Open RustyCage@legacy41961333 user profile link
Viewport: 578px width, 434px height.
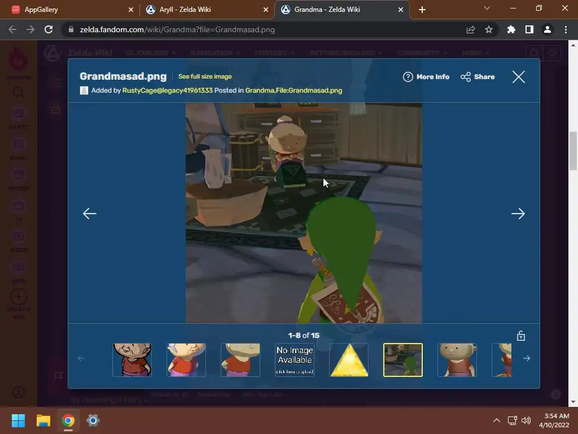pyautogui.click(x=167, y=90)
